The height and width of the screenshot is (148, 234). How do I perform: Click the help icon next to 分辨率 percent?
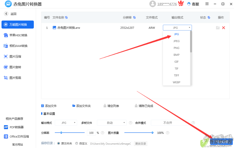[x=102, y=133]
